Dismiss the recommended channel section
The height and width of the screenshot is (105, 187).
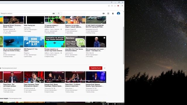click(105, 68)
